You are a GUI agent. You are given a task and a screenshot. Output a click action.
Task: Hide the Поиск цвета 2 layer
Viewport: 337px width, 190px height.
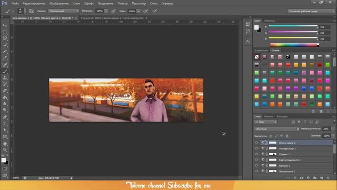point(256,142)
